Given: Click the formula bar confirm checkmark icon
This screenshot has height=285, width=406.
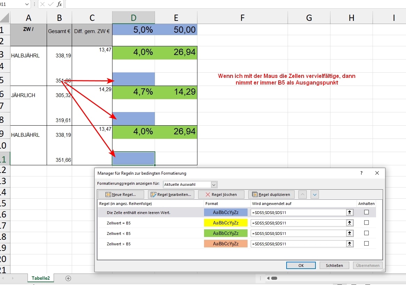Looking at the screenshot, I should [51, 4].
